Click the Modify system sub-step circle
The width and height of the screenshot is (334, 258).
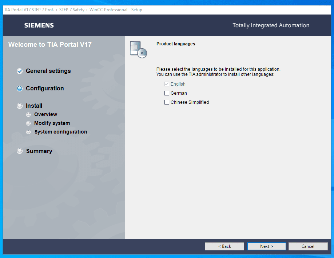click(28, 123)
